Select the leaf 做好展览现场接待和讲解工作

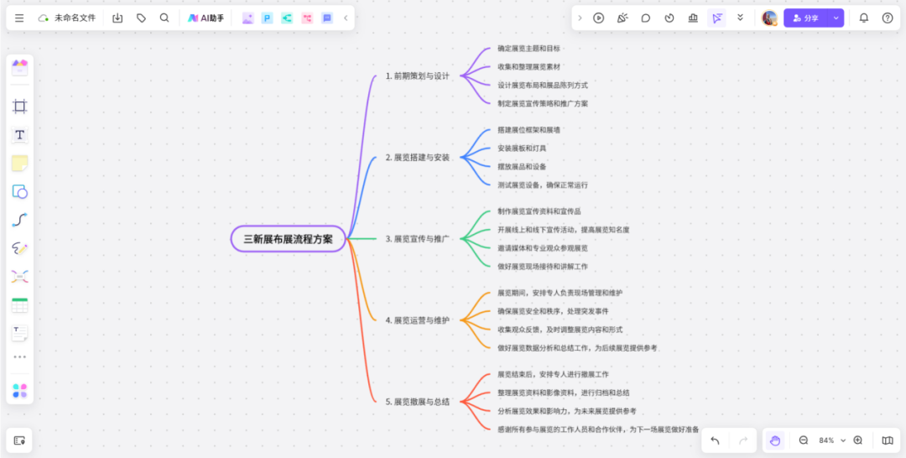543,266
